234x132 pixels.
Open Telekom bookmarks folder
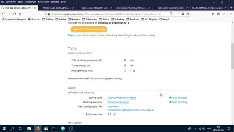click(48, 19)
